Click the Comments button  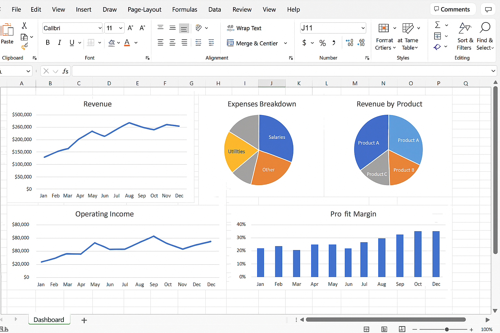(453, 9)
